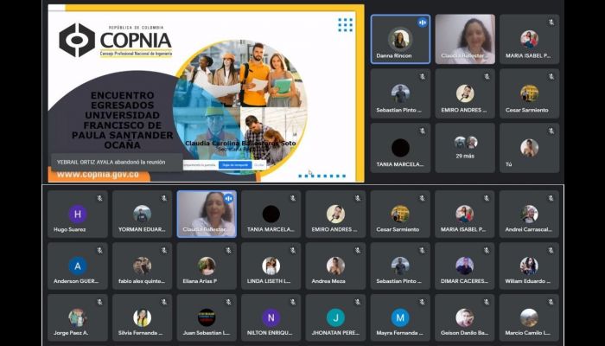The height and width of the screenshot is (346, 605).
Task: Click muted mic icon on Mayra Fernanda tile
Action: coord(422,302)
